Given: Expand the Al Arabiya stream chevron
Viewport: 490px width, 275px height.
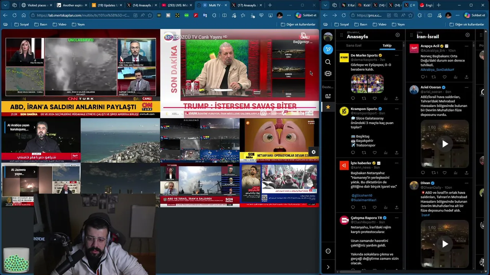Looking at the screenshot, I should (x=34, y=127).
